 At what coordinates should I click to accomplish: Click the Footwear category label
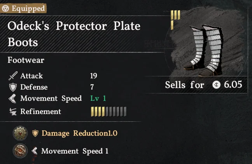[26, 60]
